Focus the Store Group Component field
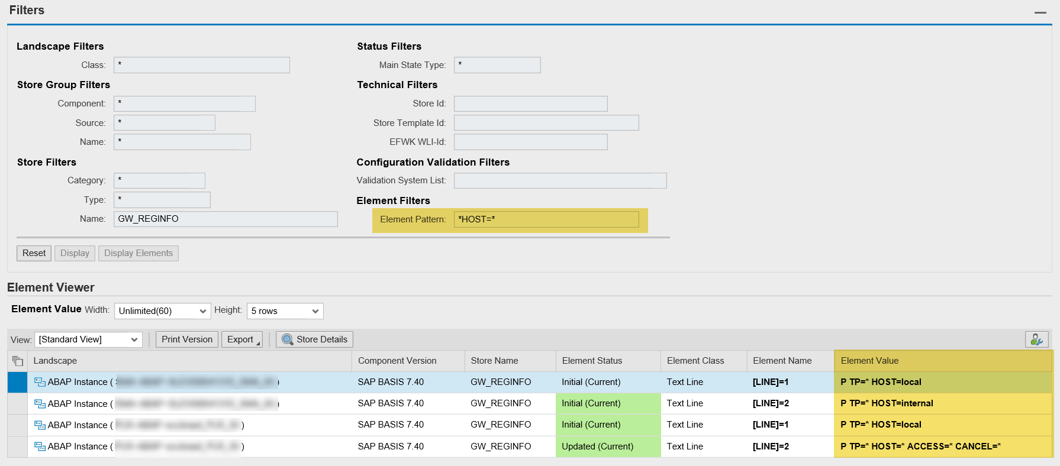The height and width of the screenshot is (466, 1060). 185,103
